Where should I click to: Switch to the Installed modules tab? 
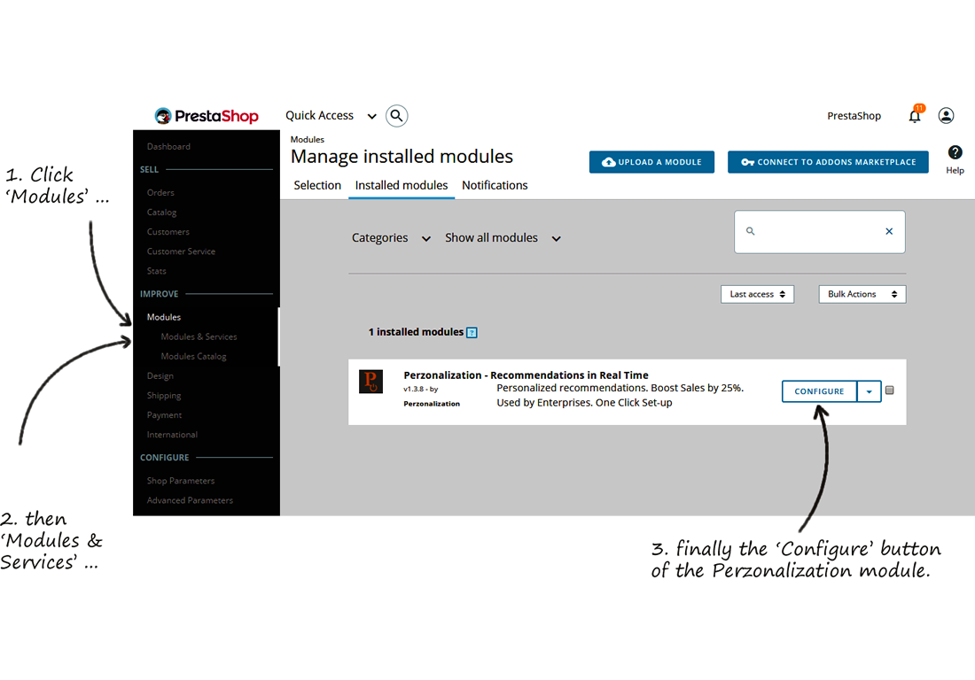pyautogui.click(x=401, y=185)
